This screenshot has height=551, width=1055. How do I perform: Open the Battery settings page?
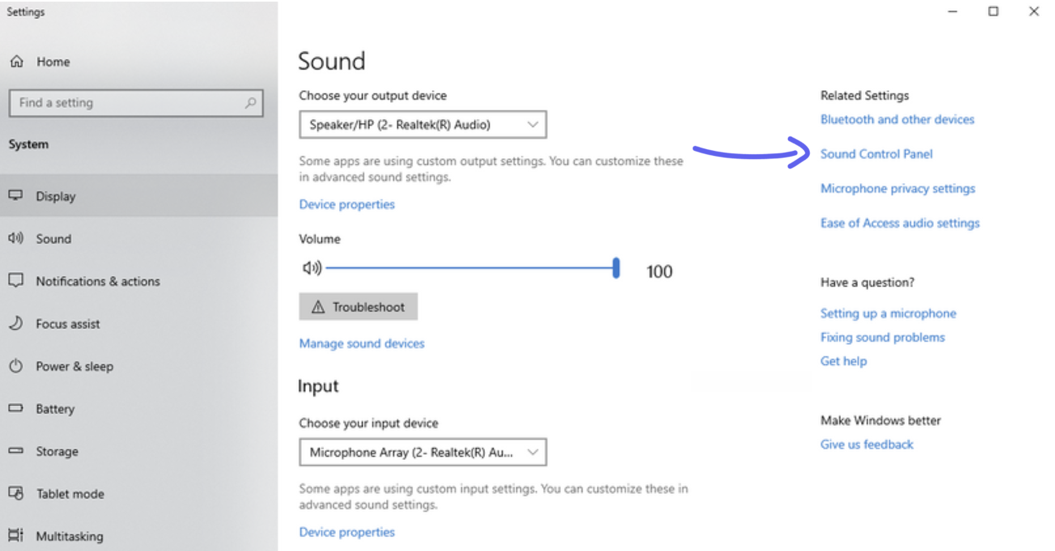pos(55,409)
